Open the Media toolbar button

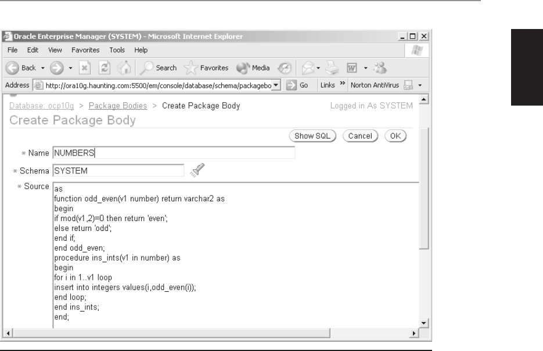pyautogui.click(x=253, y=68)
